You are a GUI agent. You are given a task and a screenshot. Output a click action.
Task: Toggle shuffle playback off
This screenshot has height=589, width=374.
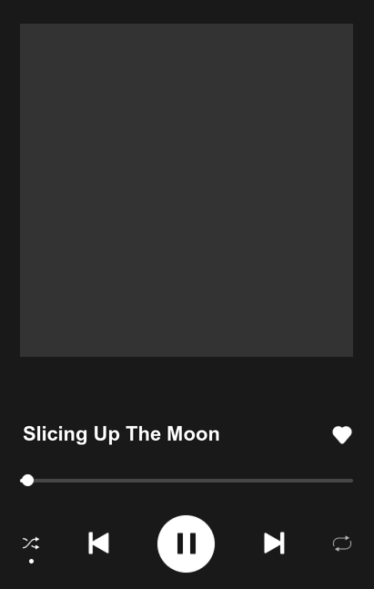pos(31,543)
